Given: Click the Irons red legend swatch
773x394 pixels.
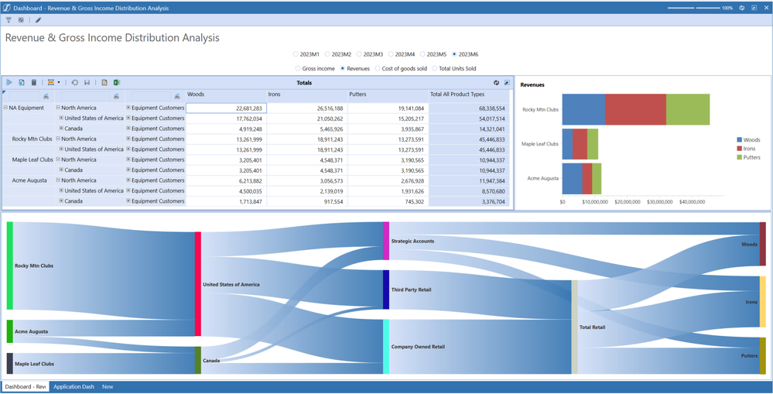Looking at the screenshot, I should 740,149.
